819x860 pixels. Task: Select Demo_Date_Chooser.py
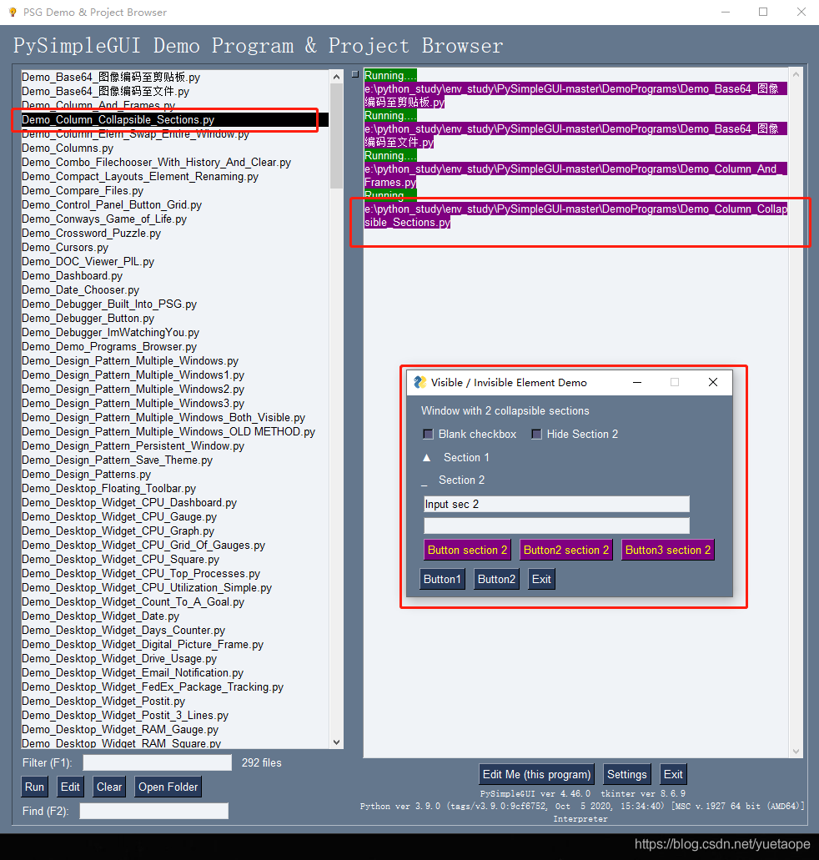tap(175, 290)
